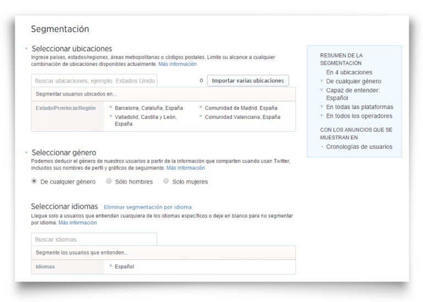This screenshot has width=423, height=302.
Task: Collapse the Seleccionar género section
Action: click(26, 153)
